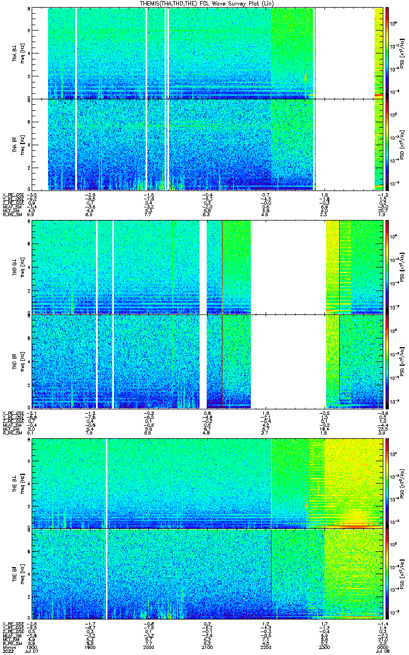Click the THA B⊥ PSD color bar
409x655 pixels.
[388, 53]
